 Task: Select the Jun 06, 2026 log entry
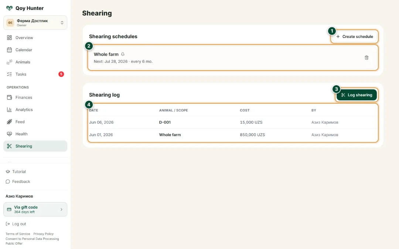click(x=233, y=122)
